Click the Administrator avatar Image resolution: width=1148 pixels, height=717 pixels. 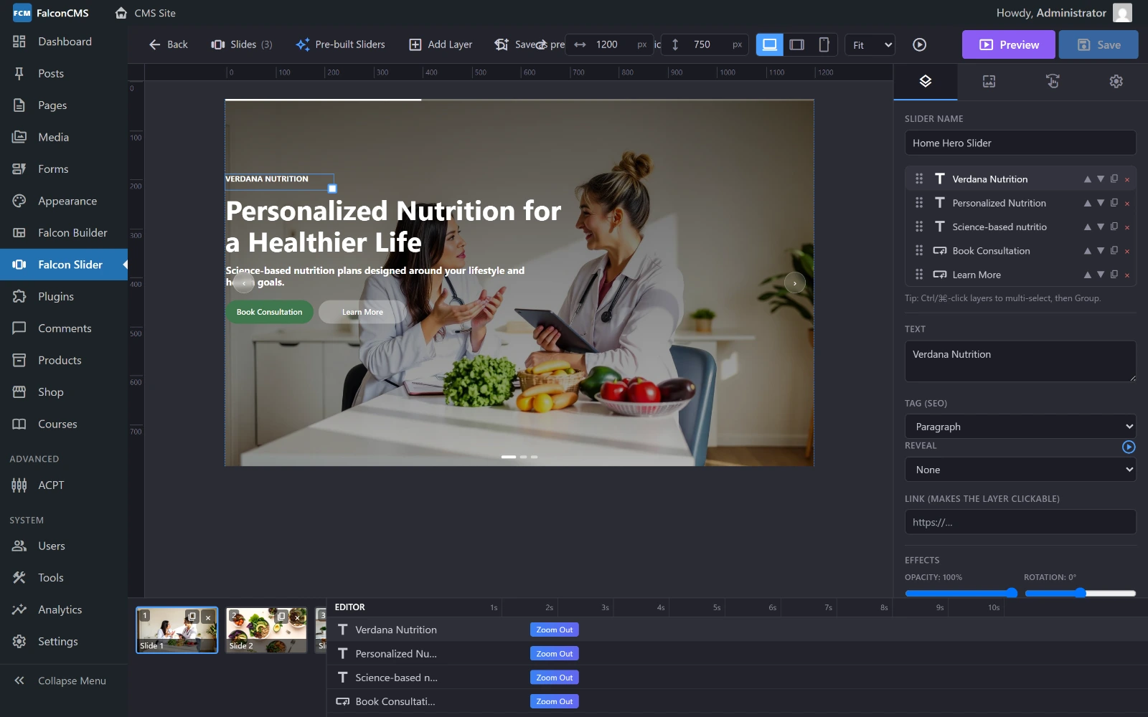tap(1122, 13)
